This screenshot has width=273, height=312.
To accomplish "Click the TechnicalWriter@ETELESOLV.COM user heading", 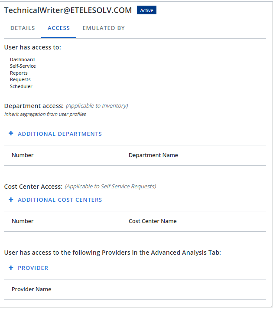I will coord(68,10).
